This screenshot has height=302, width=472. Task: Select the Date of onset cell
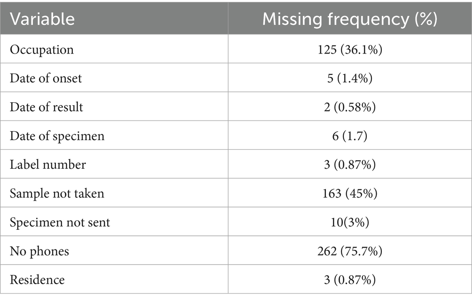(x=46, y=78)
